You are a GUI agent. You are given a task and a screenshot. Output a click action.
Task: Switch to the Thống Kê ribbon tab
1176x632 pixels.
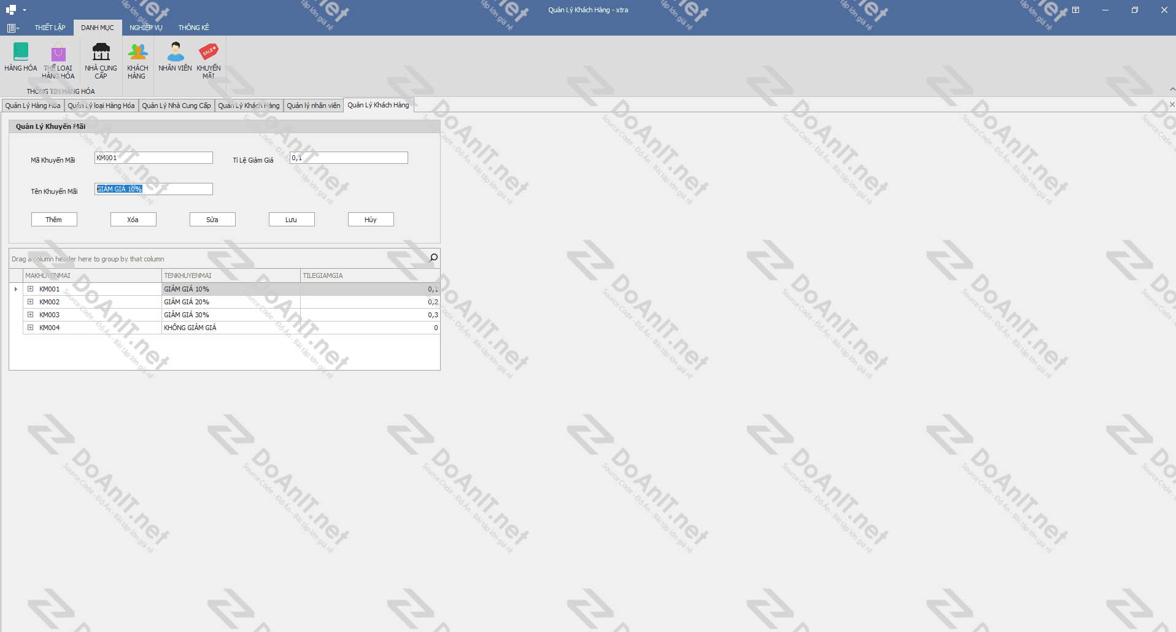(193, 28)
